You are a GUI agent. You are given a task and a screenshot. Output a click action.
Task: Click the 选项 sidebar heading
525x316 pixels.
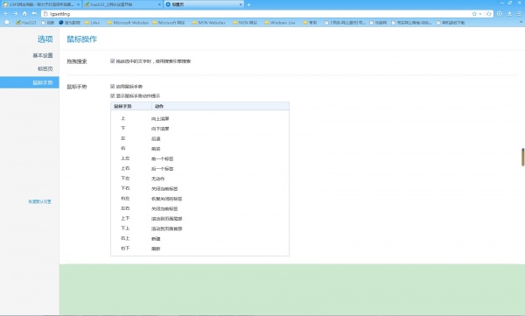pos(45,39)
